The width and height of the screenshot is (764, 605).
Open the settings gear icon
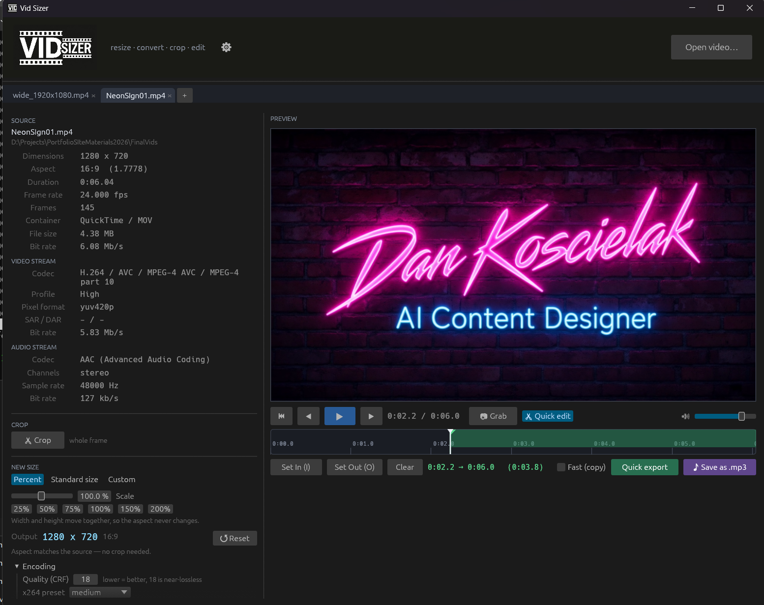226,47
